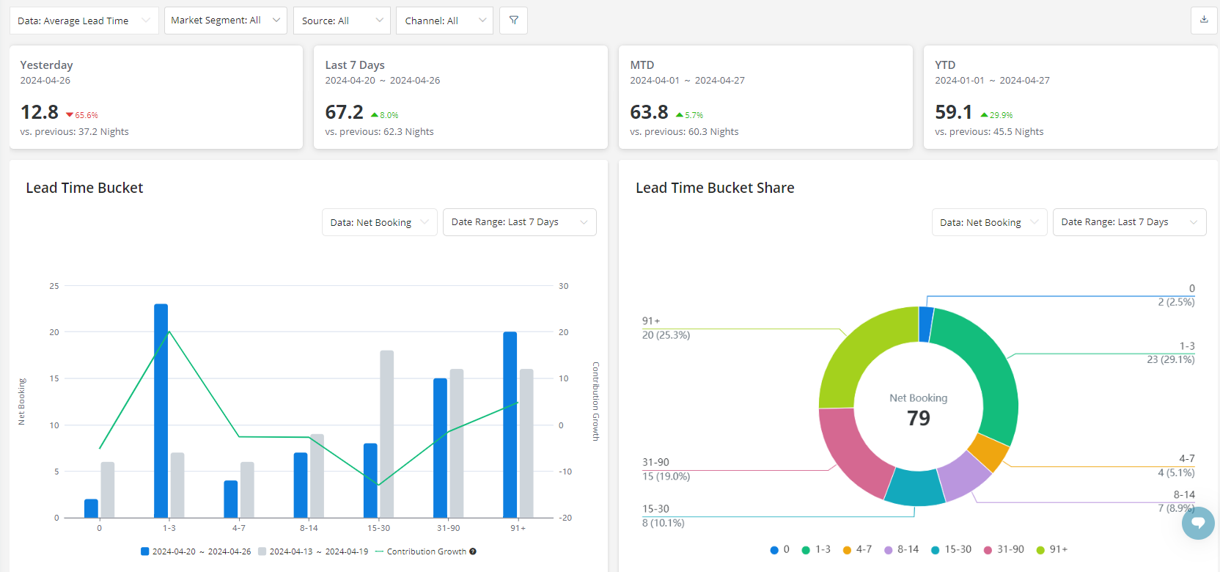Click the Last 7 Days 67.2 value

point(345,112)
